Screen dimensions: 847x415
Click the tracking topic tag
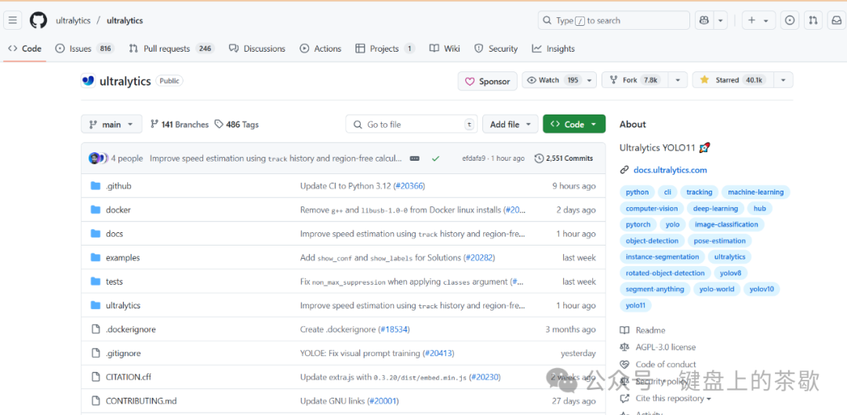coord(699,192)
